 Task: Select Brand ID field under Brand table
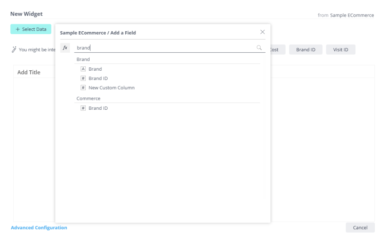[x=98, y=79]
